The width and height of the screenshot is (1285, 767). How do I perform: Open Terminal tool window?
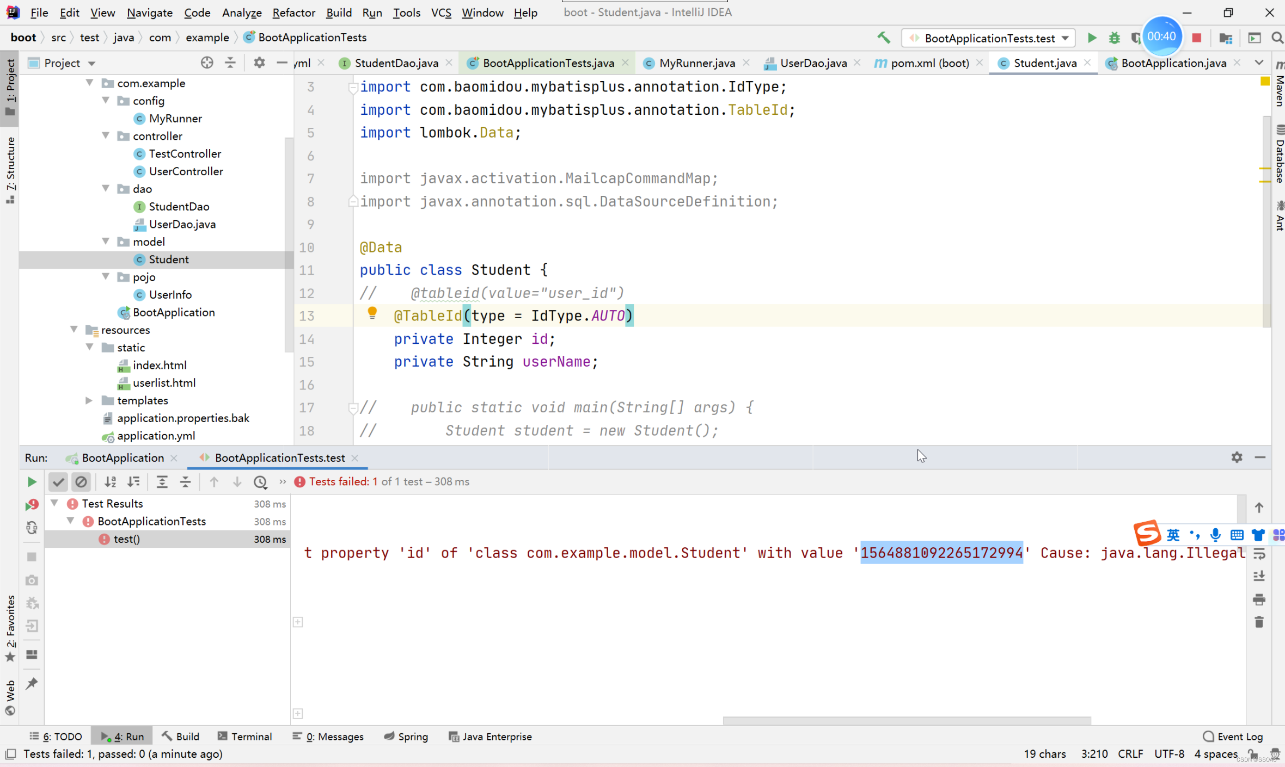coord(244,736)
